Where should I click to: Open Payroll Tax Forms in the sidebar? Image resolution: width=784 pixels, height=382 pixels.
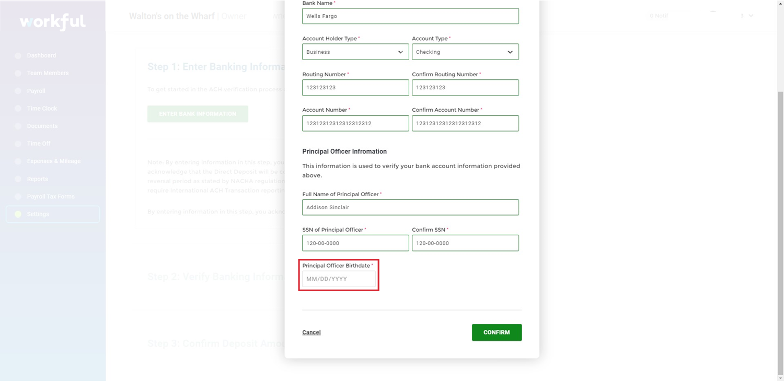click(x=51, y=197)
